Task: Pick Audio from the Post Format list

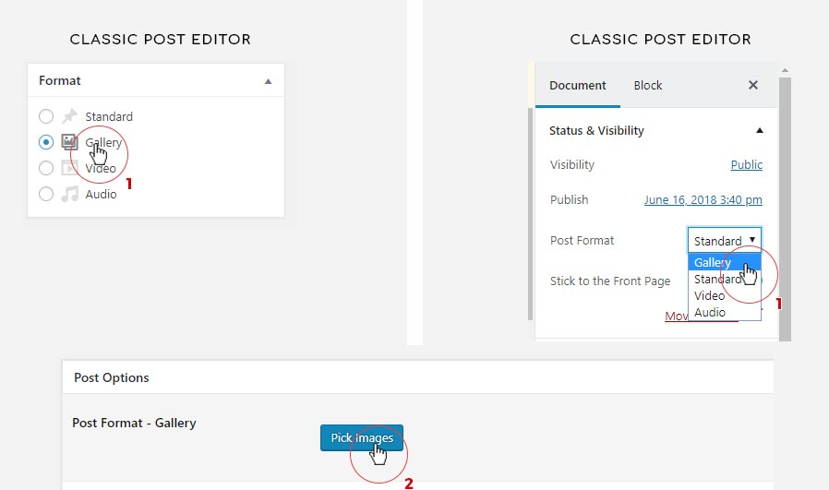Action: [710, 313]
